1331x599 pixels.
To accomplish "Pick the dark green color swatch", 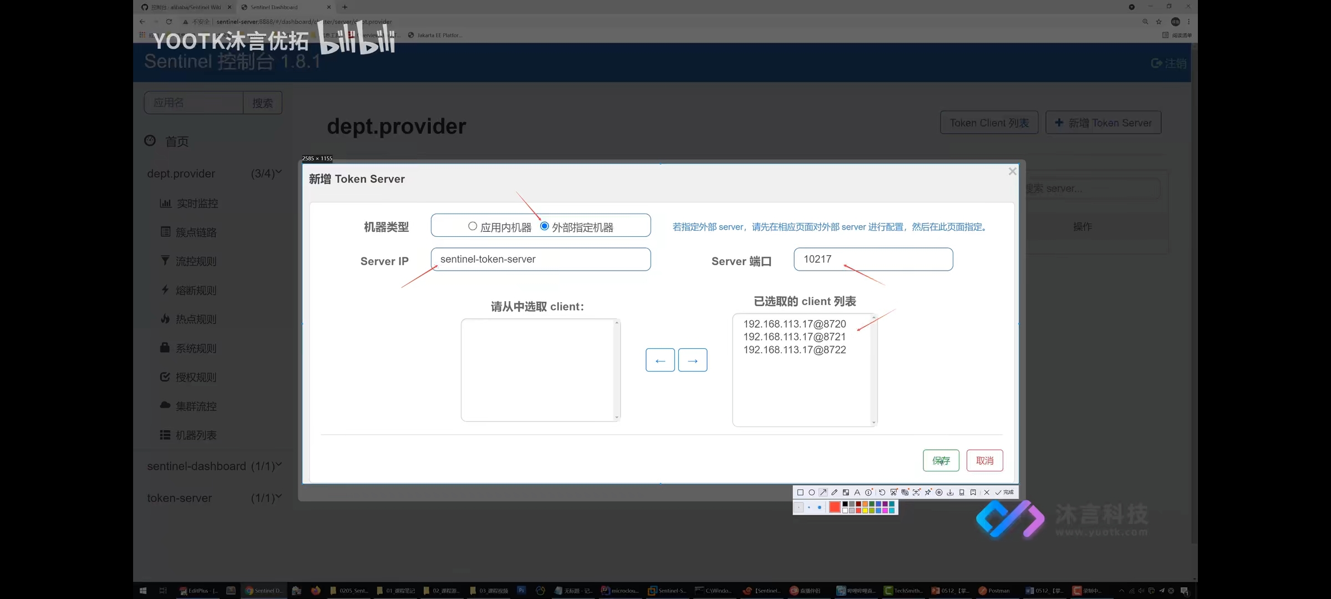I will point(872,504).
